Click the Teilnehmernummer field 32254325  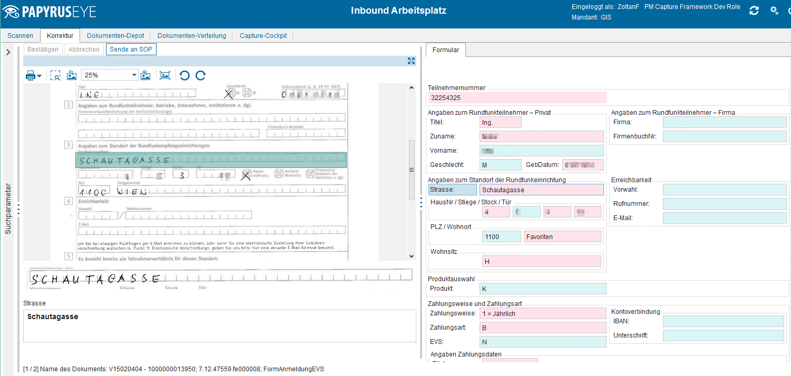[x=517, y=97]
